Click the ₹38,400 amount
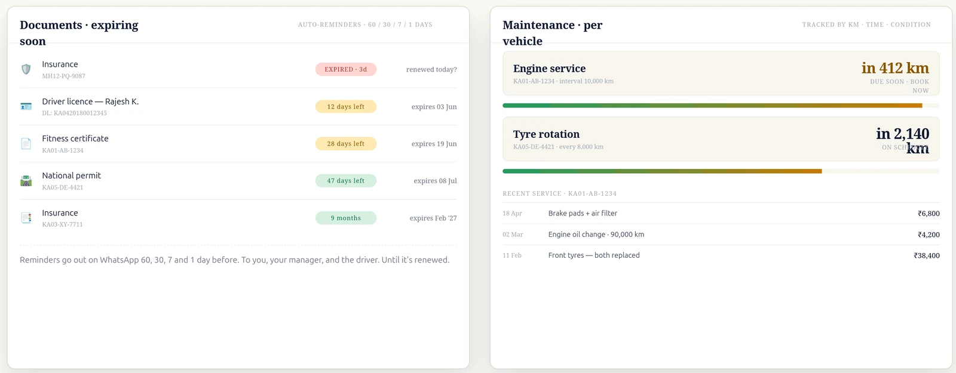Image resolution: width=956 pixels, height=373 pixels. pos(927,255)
